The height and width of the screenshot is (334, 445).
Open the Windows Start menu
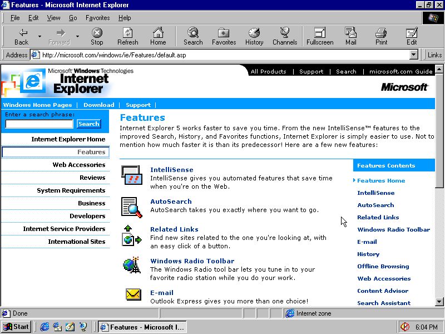coord(16,327)
